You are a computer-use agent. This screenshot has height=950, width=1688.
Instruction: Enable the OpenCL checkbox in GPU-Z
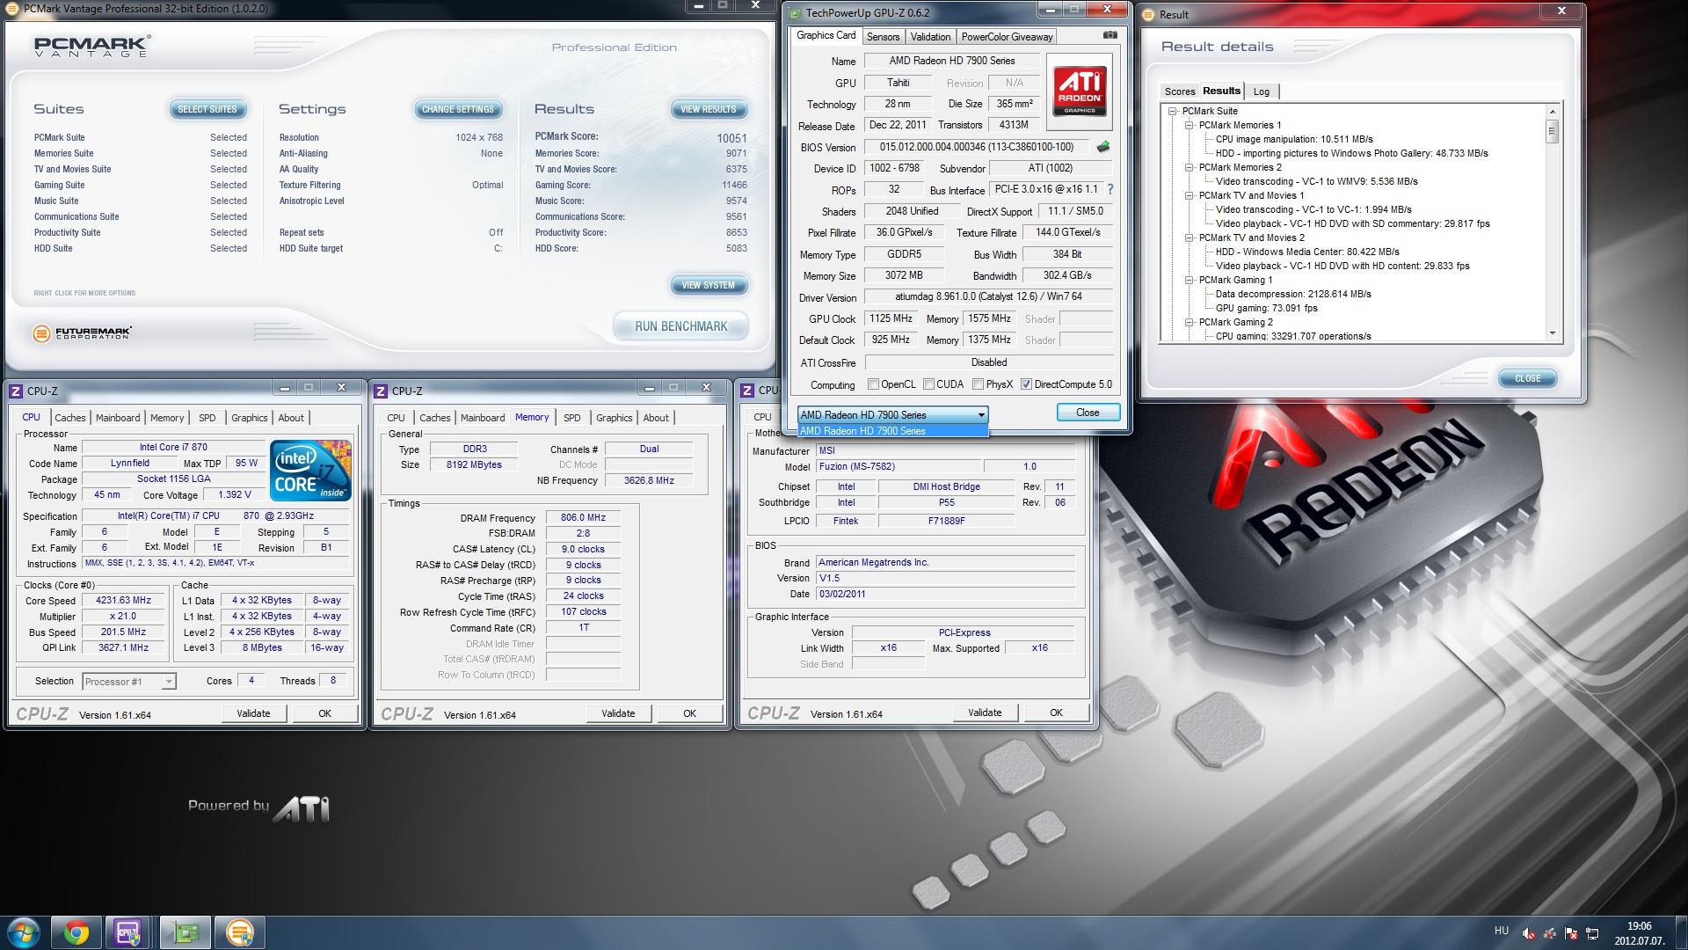pos(873,384)
